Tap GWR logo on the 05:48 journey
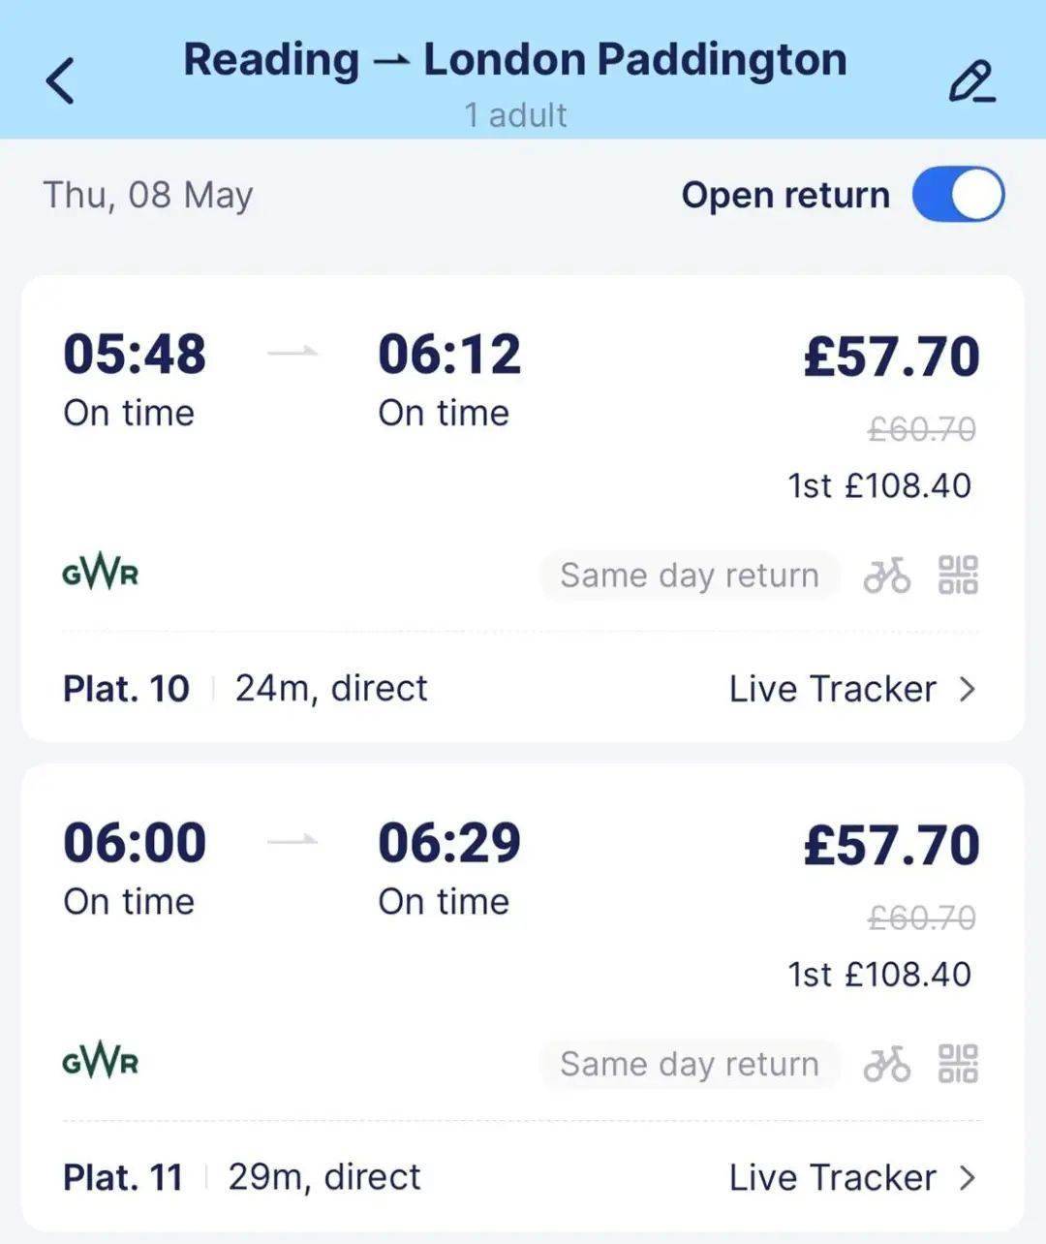 click(100, 574)
